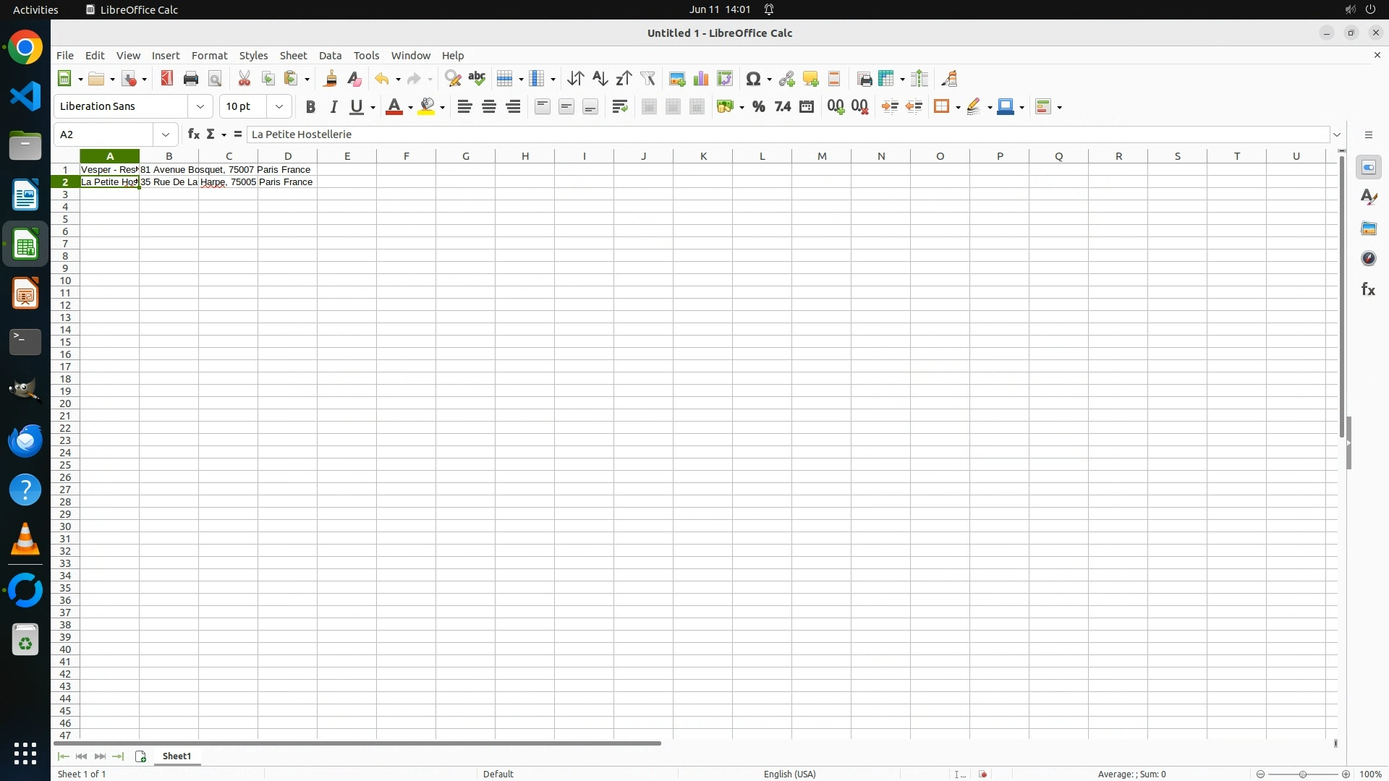The image size is (1389, 781).
Task: Open the Function Wizard beside the formula bar
Action: [193, 135]
